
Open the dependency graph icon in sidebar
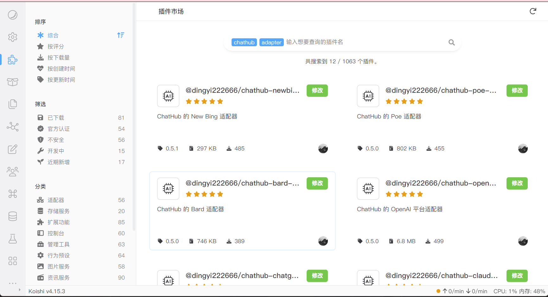click(x=12, y=127)
